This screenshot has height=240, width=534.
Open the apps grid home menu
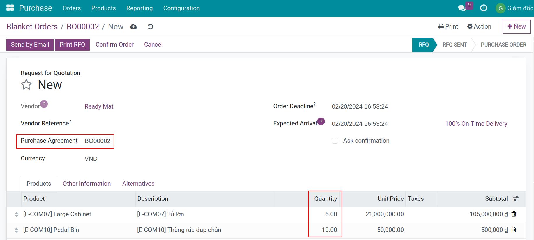click(10, 8)
